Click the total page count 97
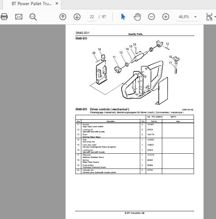The image size is (216, 219). point(104,17)
